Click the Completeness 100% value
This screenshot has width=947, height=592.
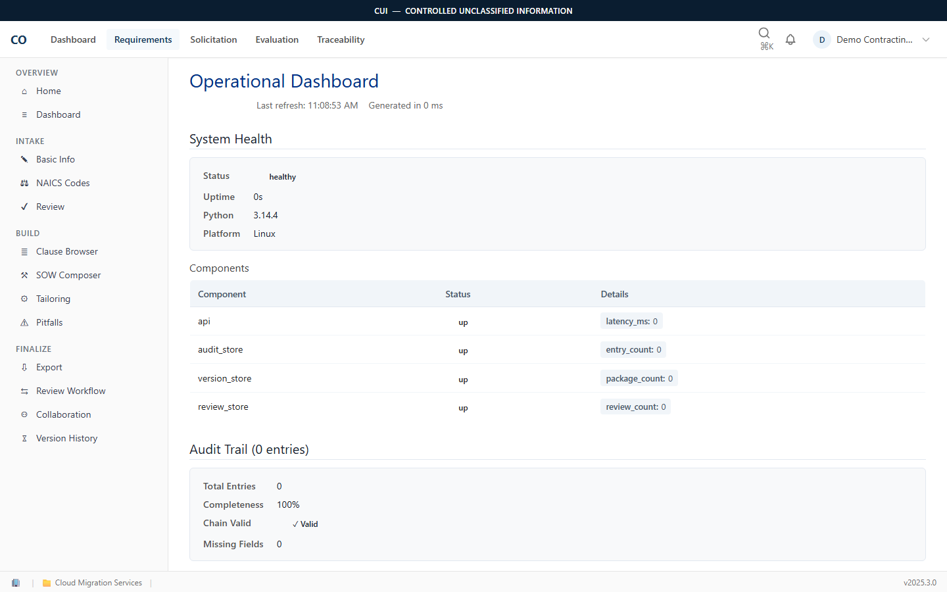[288, 505]
